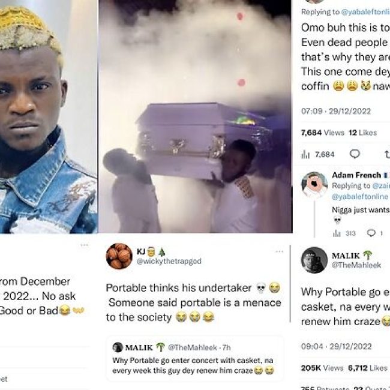The width and height of the screenshot is (390, 390).
Task: Click the reply bubble icon beside 7,684
Action: point(355,154)
